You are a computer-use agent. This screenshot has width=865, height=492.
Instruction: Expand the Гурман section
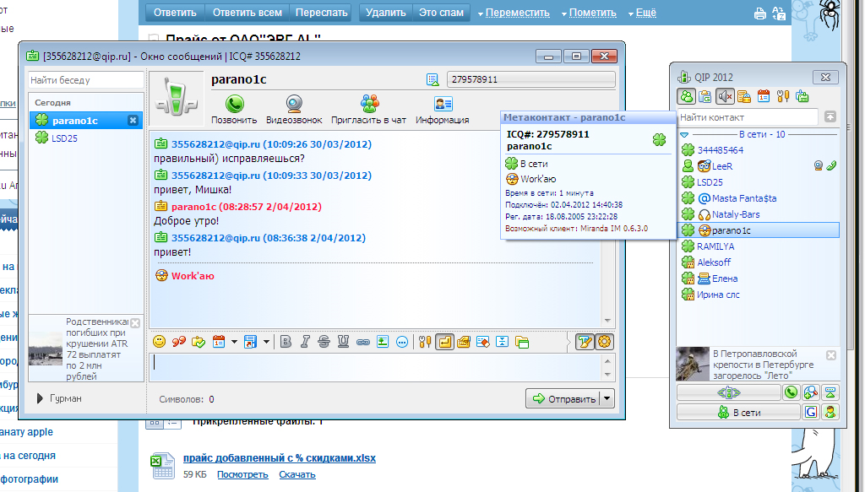40,398
